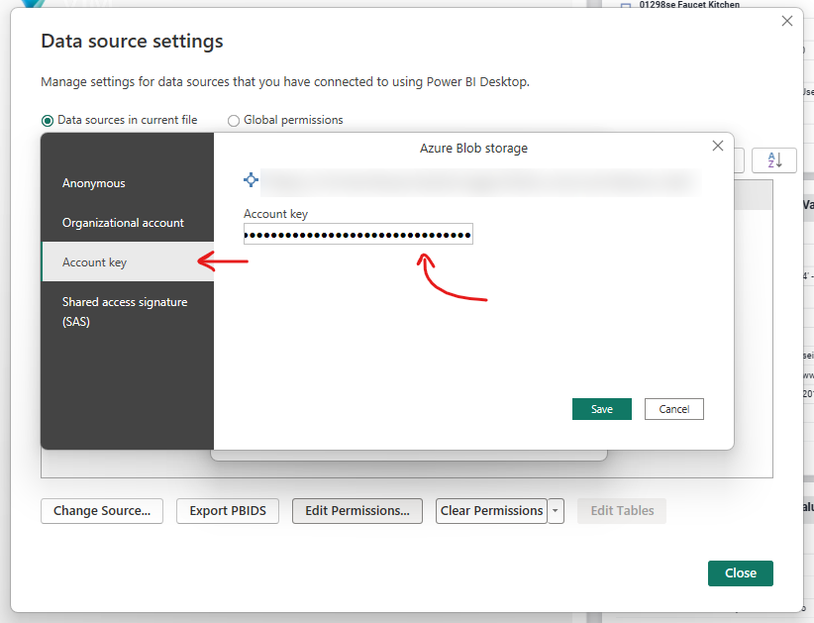Open the Clear Permissions dropdown arrow

point(556,511)
